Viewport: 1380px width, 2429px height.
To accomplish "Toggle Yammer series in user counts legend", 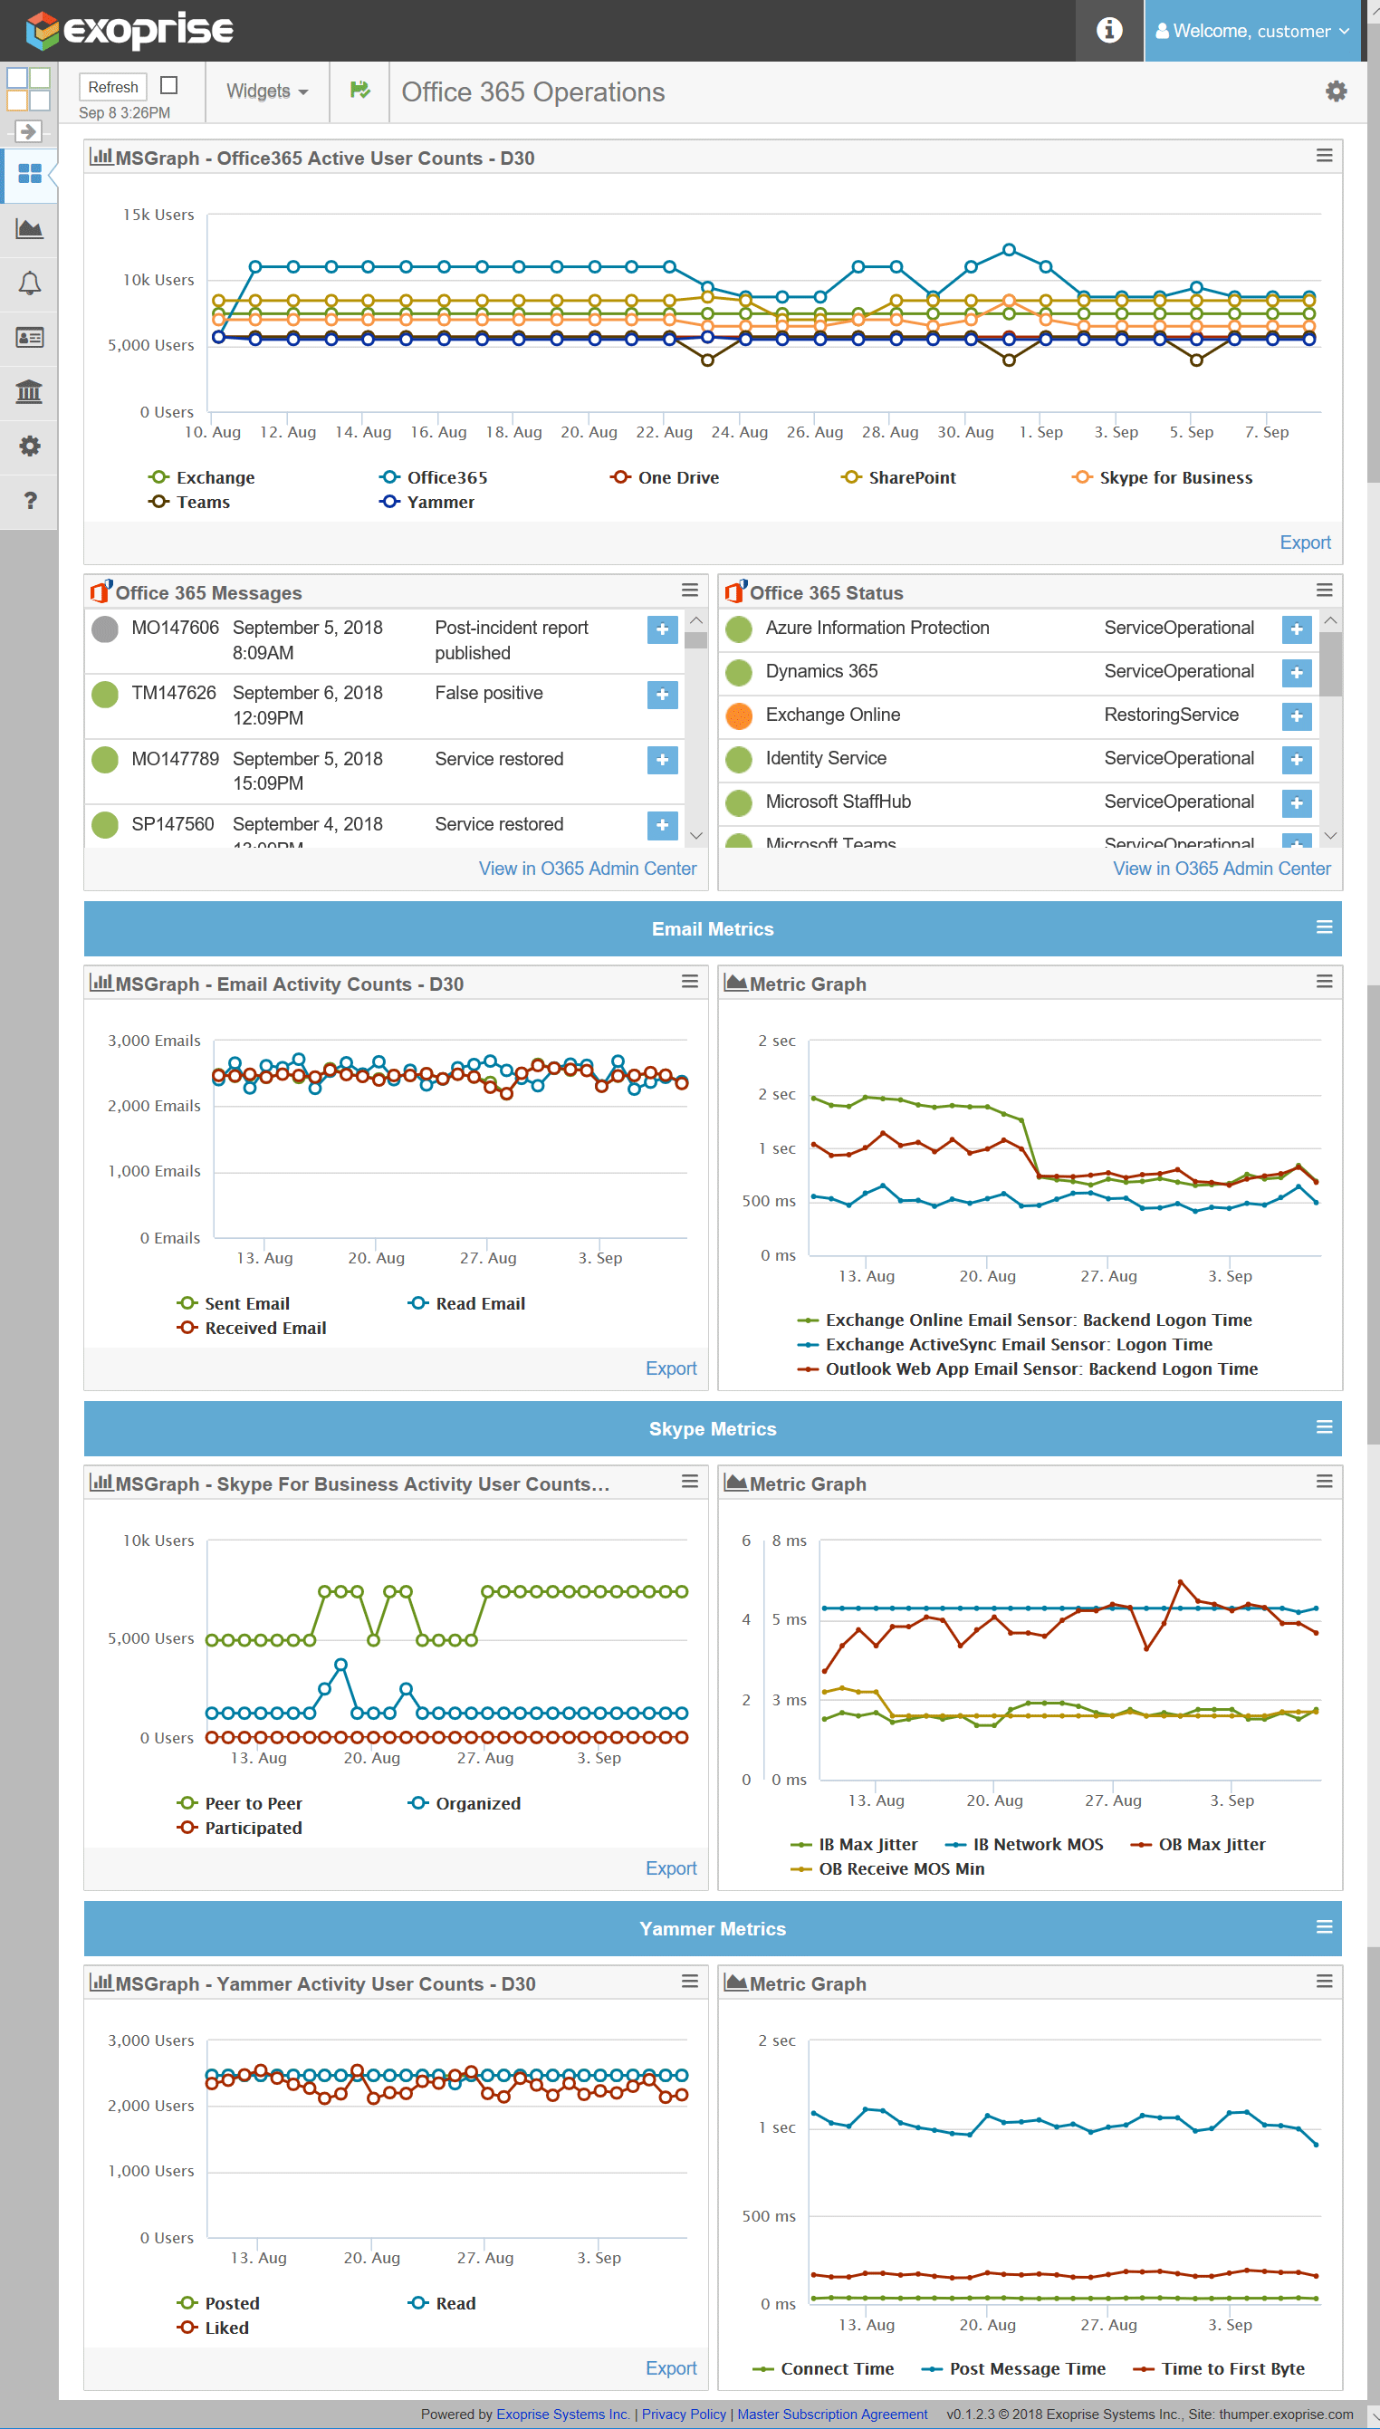I will pos(426,503).
